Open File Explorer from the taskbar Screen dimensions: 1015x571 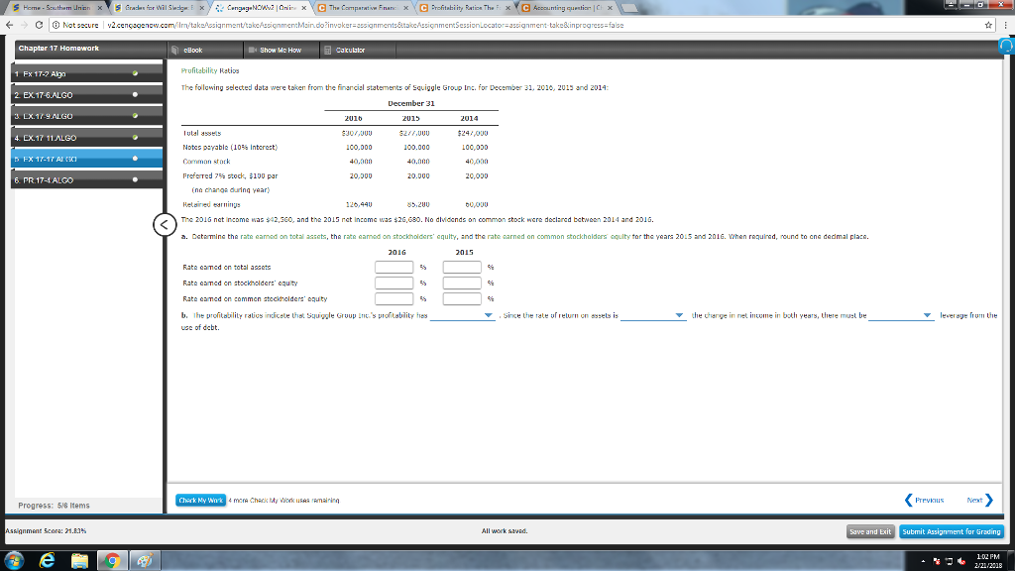(x=79, y=560)
